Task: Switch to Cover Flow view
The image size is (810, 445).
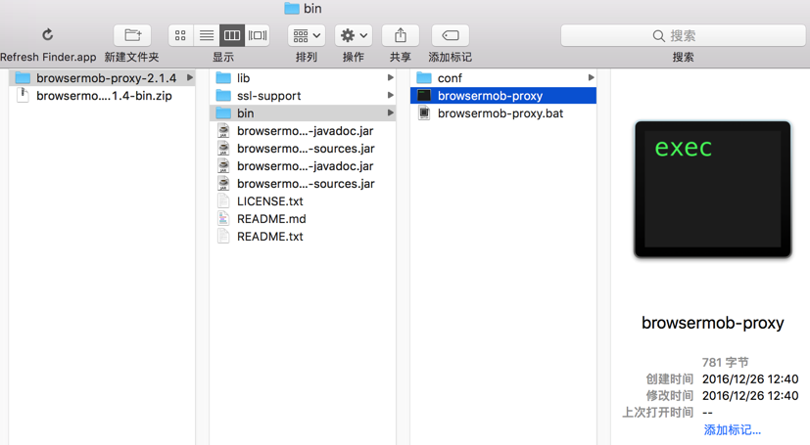Action: tap(258, 35)
